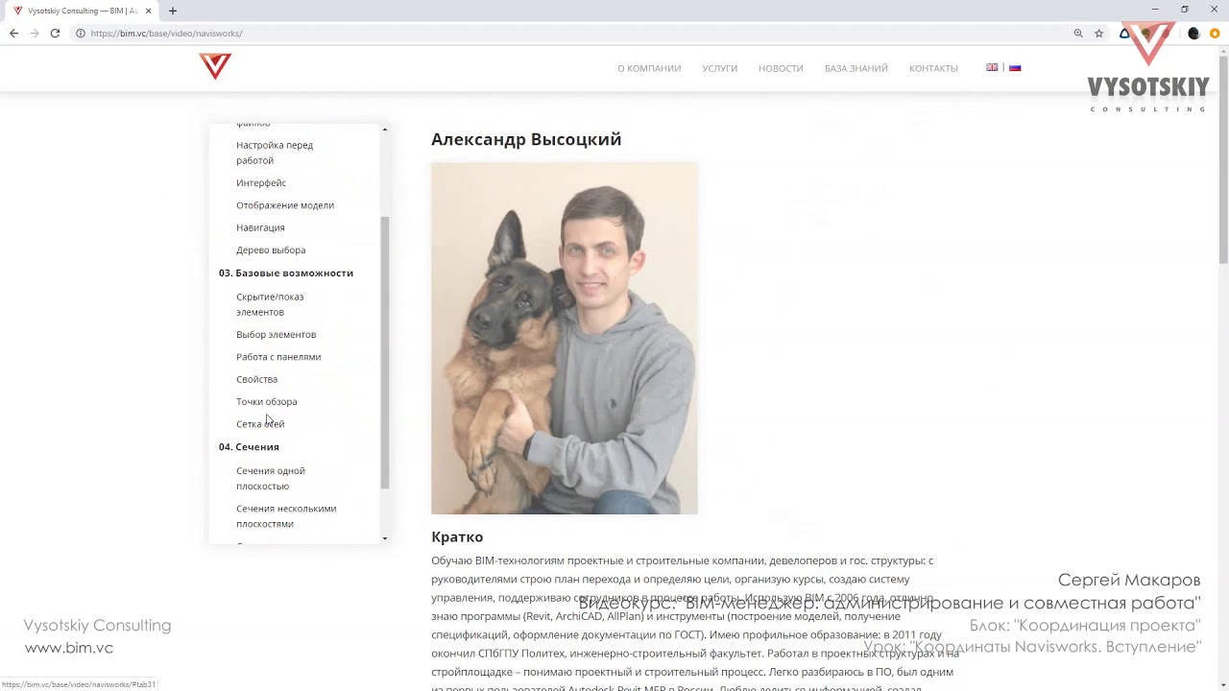Open lesson Сечения одной плоскостью
This screenshot has width=1229, height=691.
tap(271, 478)
